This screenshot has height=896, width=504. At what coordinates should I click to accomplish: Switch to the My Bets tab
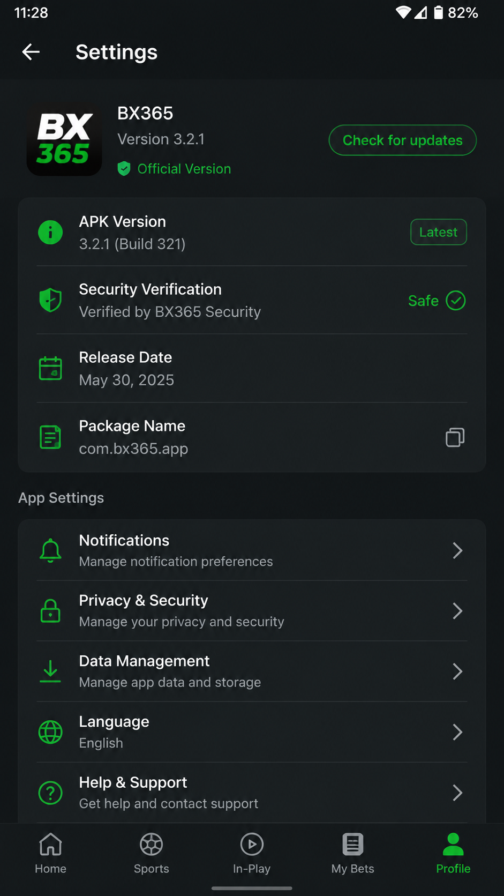click(x=352, y=854)
